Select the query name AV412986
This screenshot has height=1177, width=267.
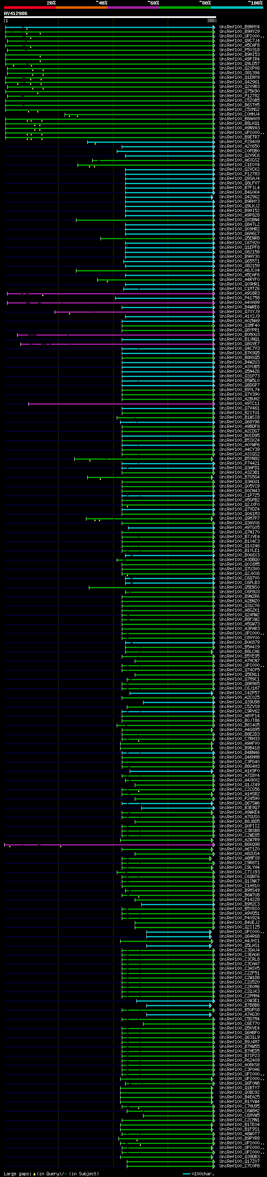point(15,13)
